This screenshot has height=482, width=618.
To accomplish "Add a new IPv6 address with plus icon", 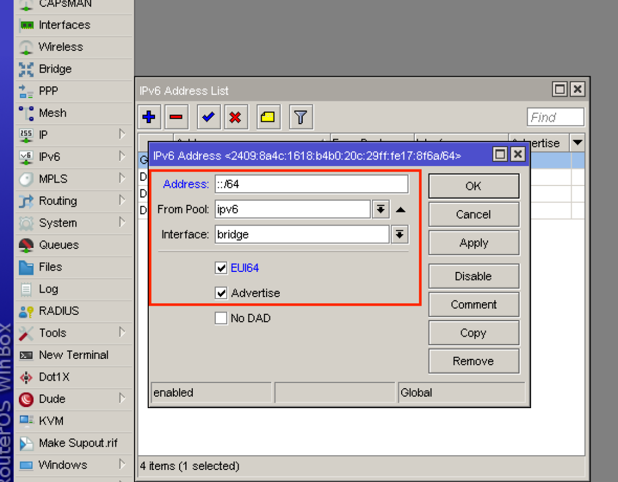I will coord(149,117).
